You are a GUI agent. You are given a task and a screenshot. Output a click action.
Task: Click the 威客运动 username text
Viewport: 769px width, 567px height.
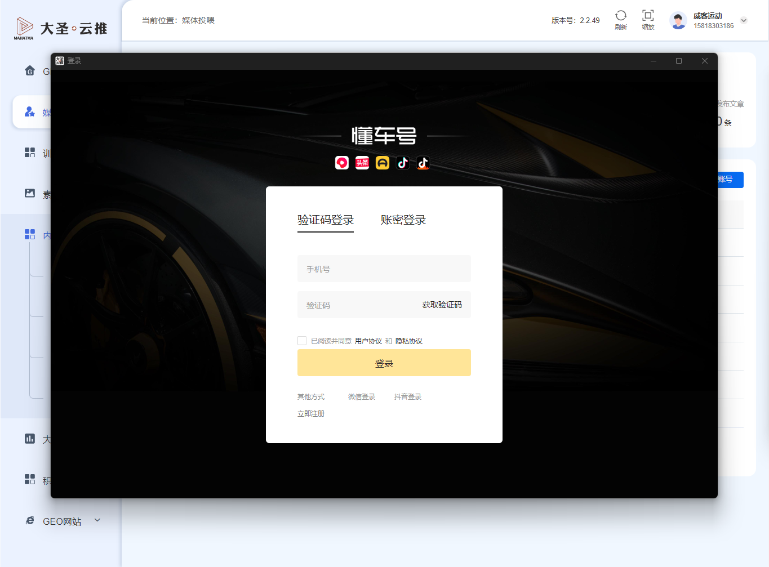pos(708,16)
